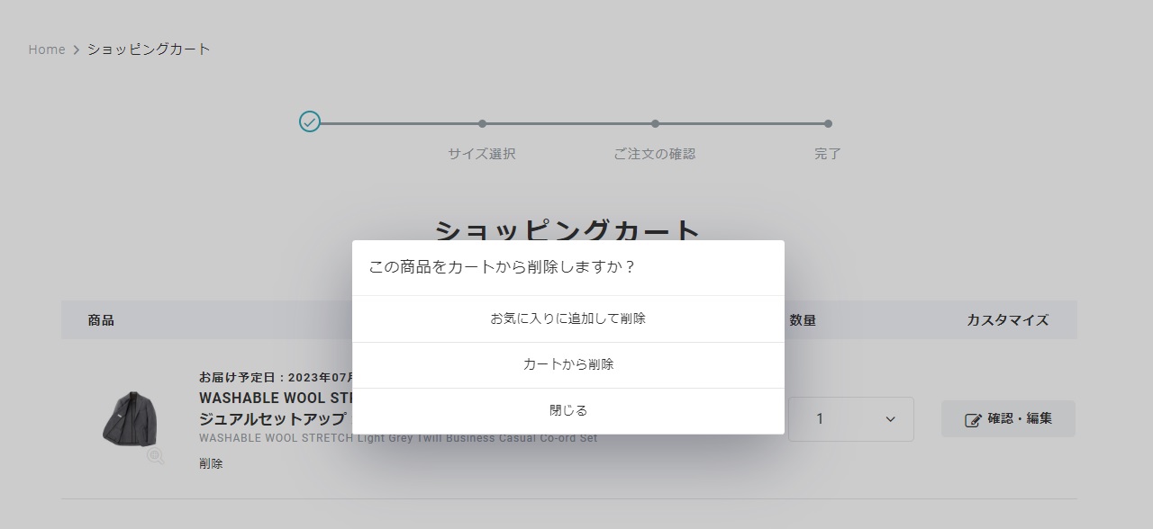Viewport: 1153px width, 529px height.
Task: Click the completed checkmark step icon
Action: (310, 121)
